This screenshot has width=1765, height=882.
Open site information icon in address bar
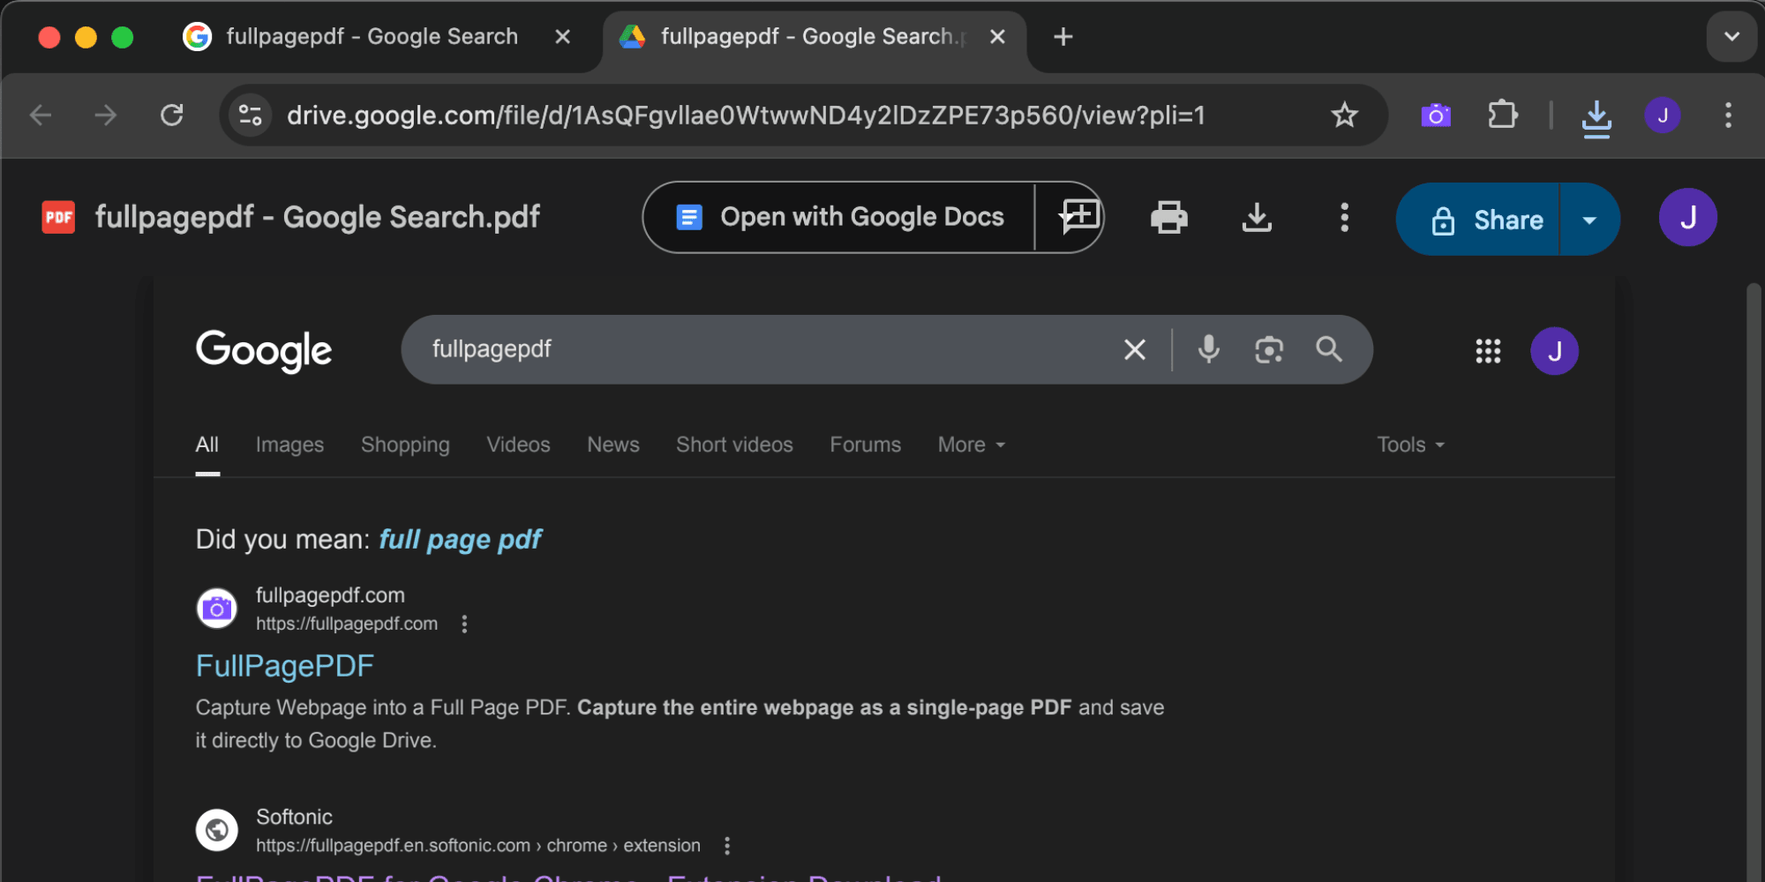click(x=251, y=115)
